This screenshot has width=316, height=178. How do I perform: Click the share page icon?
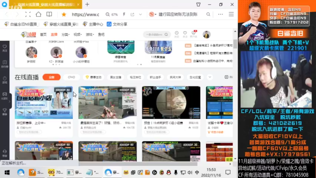point(132,14)
